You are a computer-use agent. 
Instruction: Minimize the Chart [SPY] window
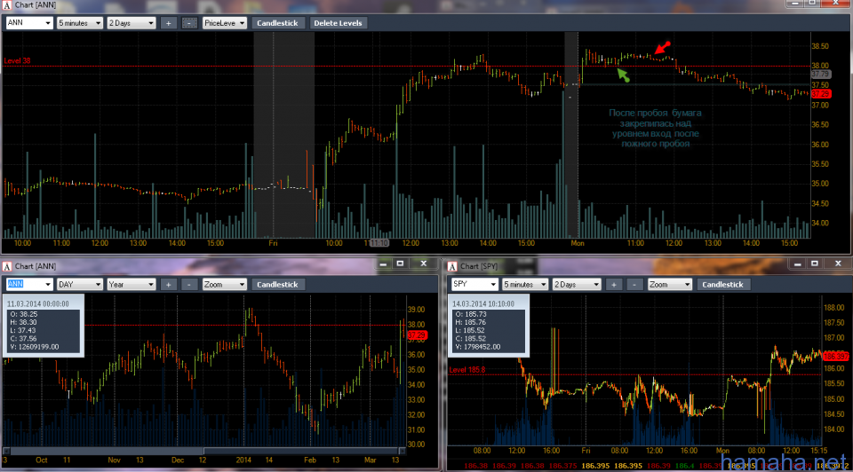tap(798, 264)
